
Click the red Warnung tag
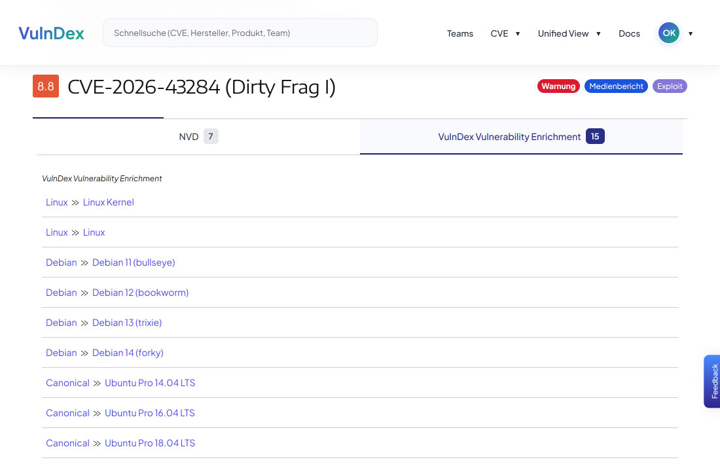click(x=558, y=86)
